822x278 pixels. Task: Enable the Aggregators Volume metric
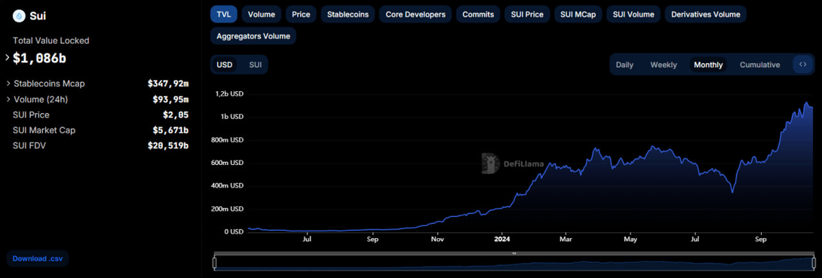point(253,36)
